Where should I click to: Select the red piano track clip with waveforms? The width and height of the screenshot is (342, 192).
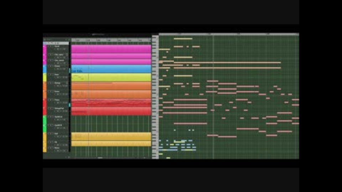coord(111,103)
